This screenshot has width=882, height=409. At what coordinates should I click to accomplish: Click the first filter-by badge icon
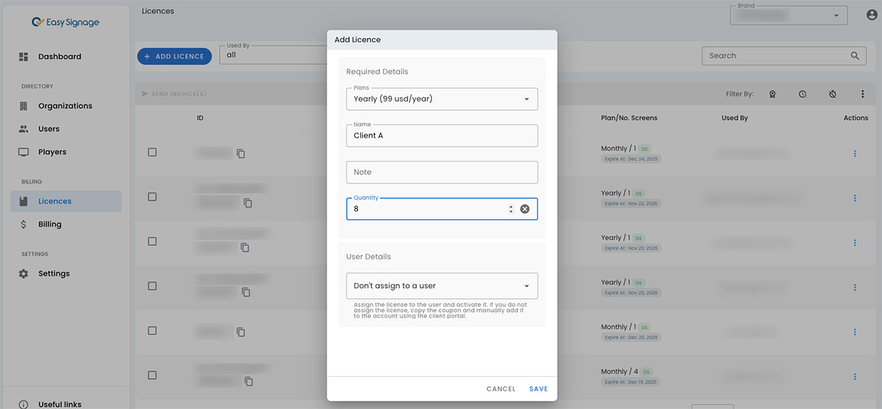pos(772,95)
